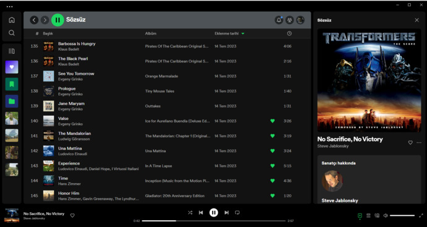Viewport: 427px width, 227px height.
Task: Seek within the playback progress bar
Action: (213, 221)
